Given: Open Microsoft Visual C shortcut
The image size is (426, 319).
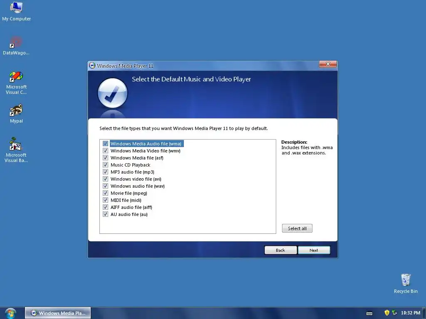Looking at the screenshot, I should (x=16, y=83).
